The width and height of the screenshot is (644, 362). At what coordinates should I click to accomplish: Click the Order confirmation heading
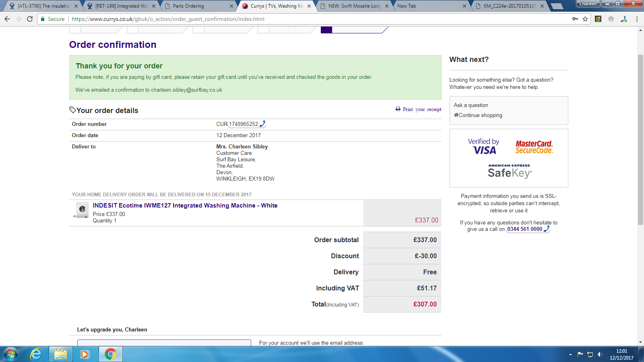[x=113, y=45]
